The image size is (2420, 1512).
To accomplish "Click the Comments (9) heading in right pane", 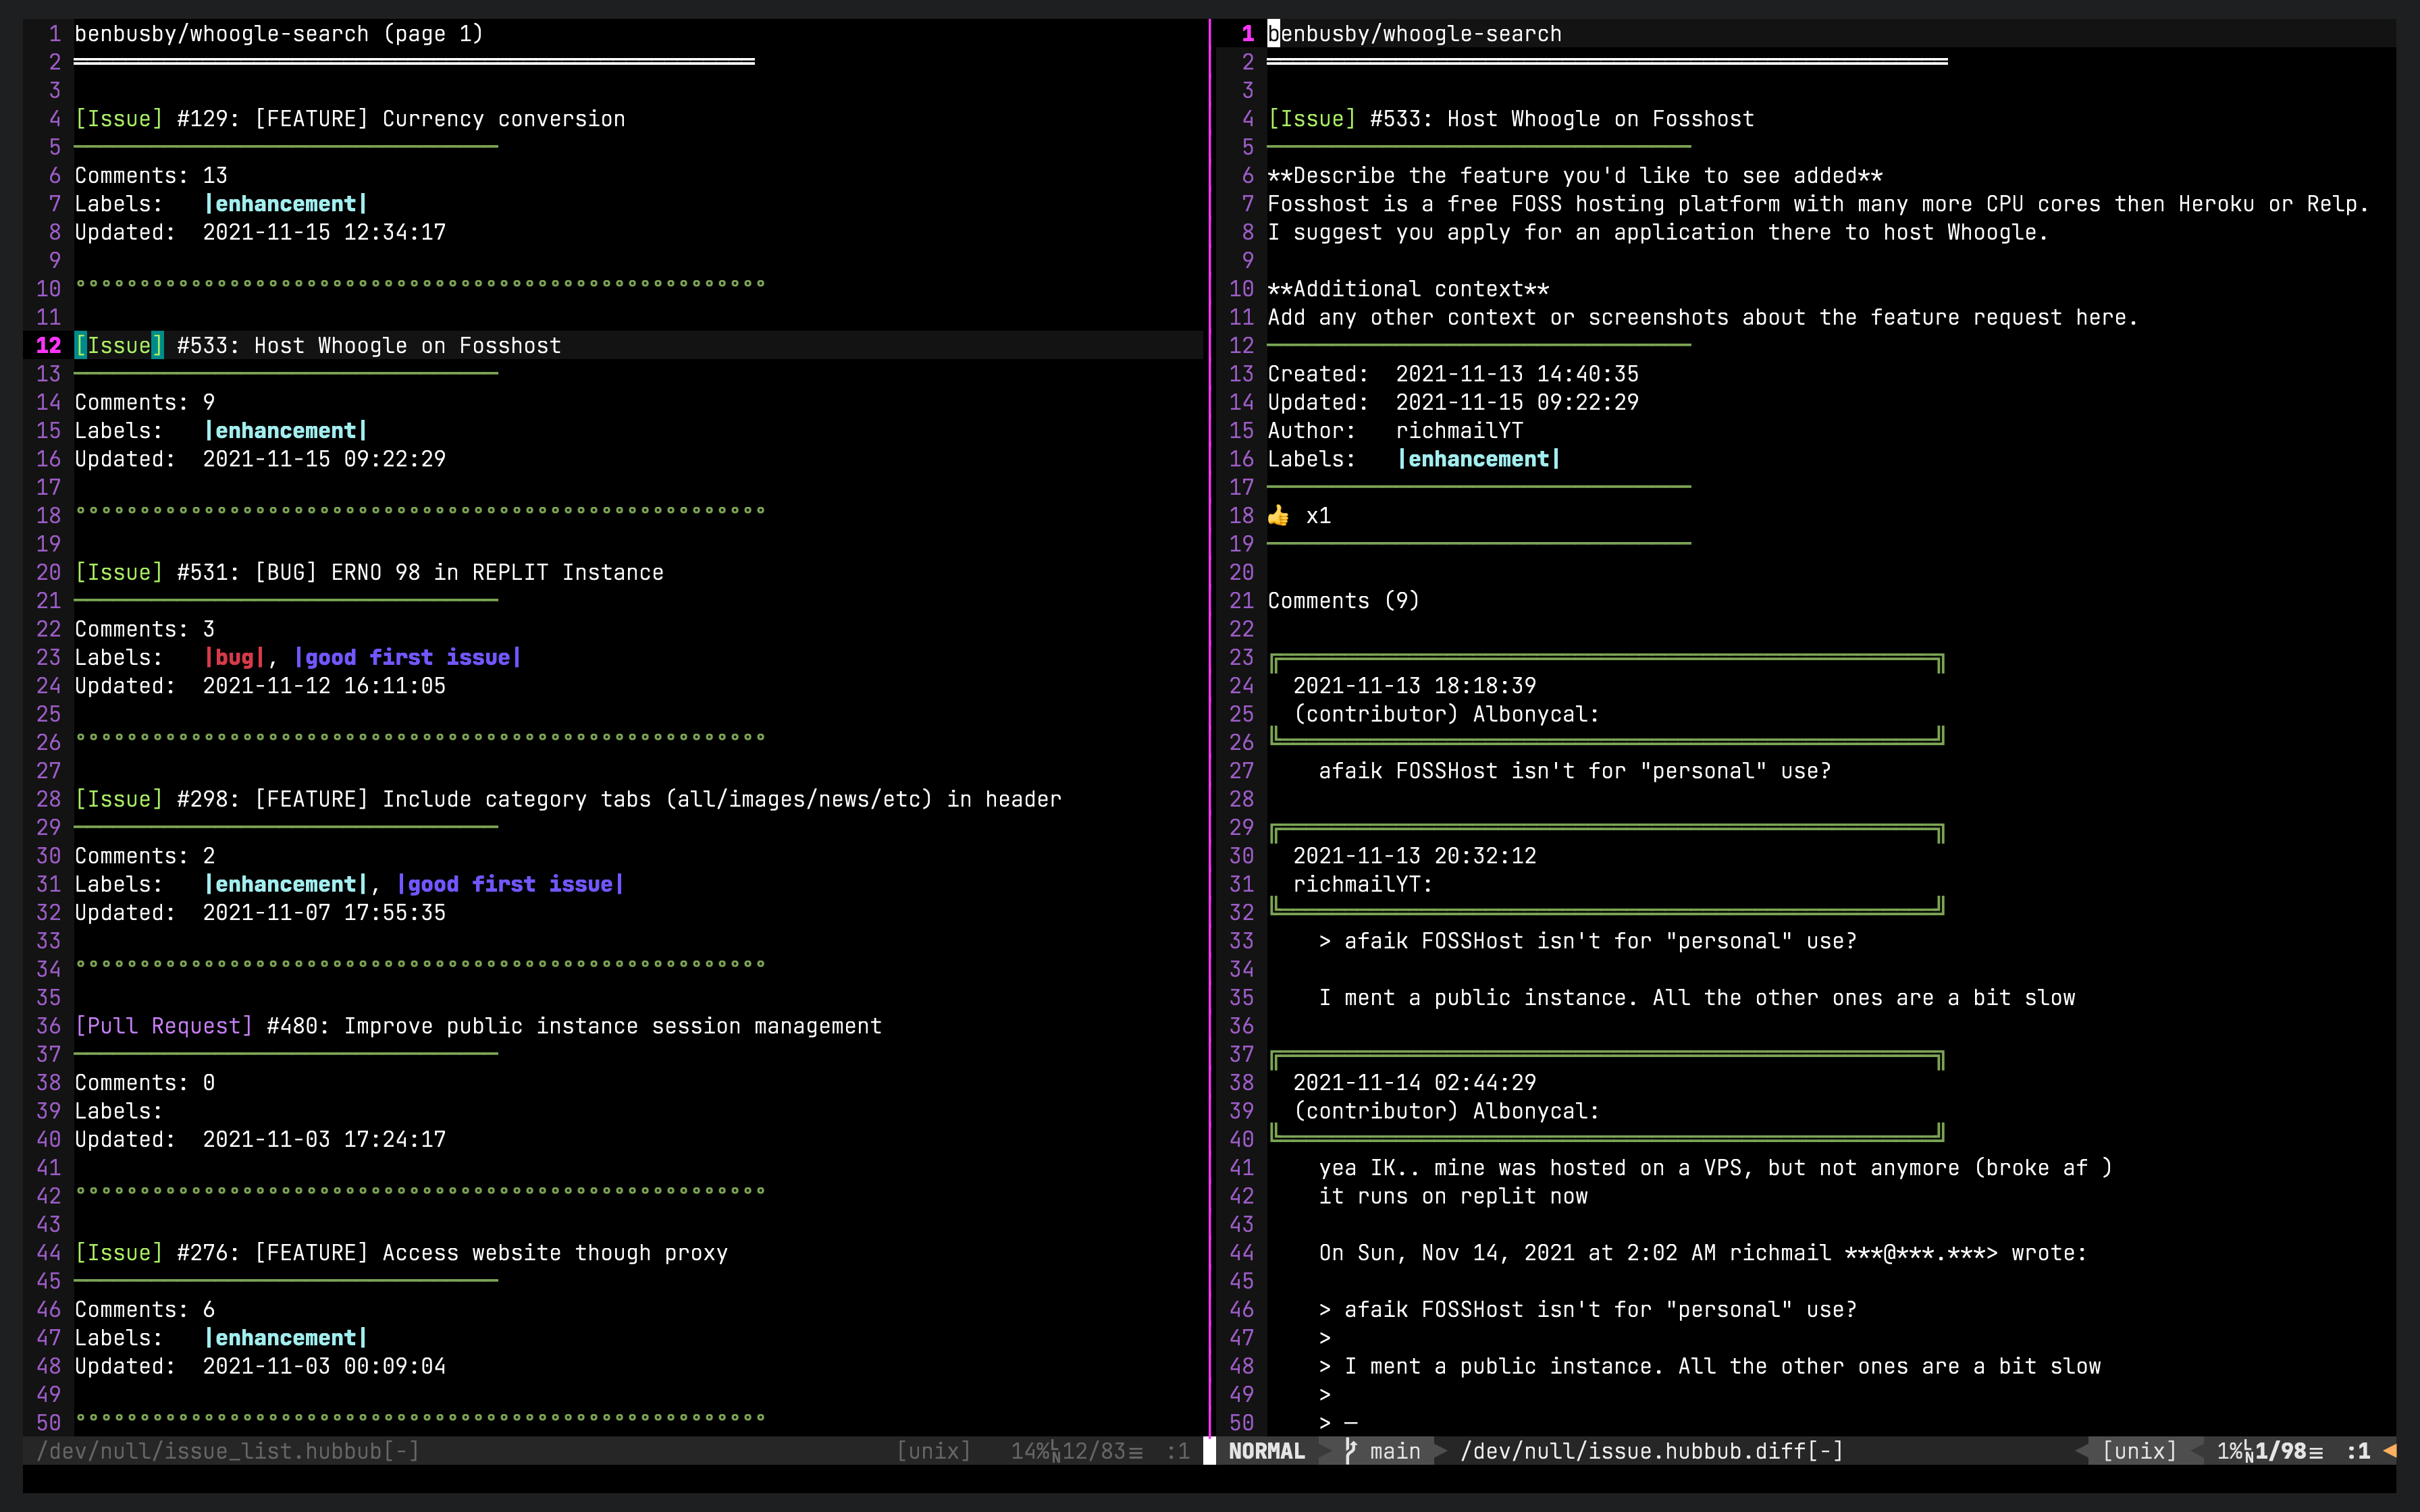I will pos(1343,601).
